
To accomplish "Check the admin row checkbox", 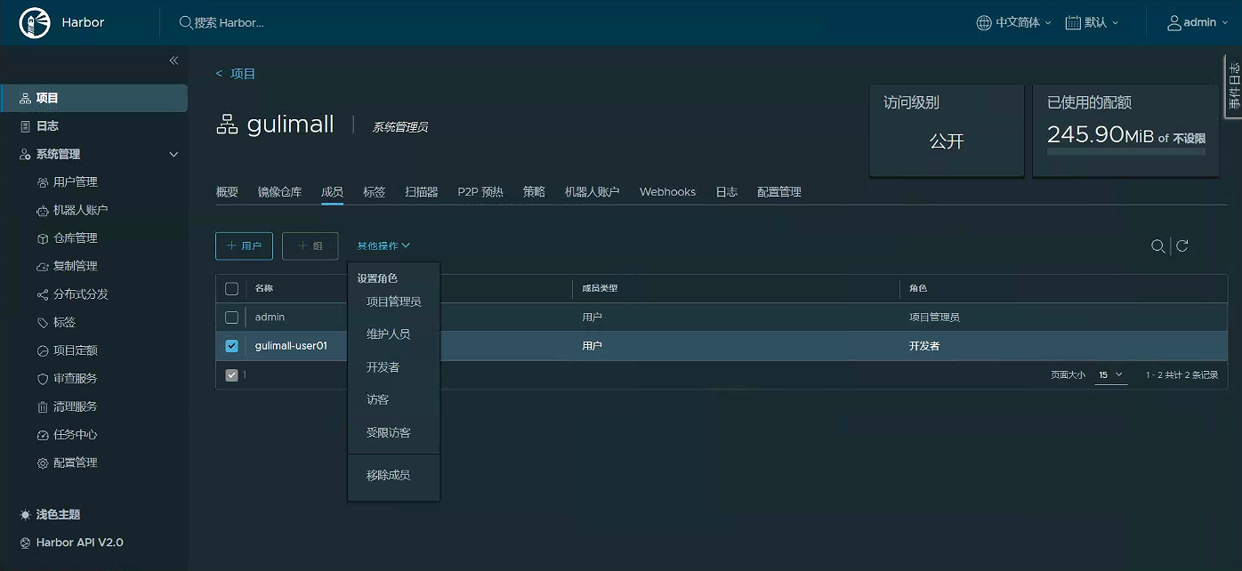I will pos(231,318).
